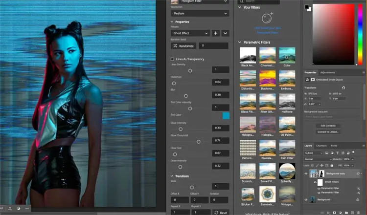367x215 pixels.
Task: Apply the Rain Filter thumbnail
Action: 287,148
